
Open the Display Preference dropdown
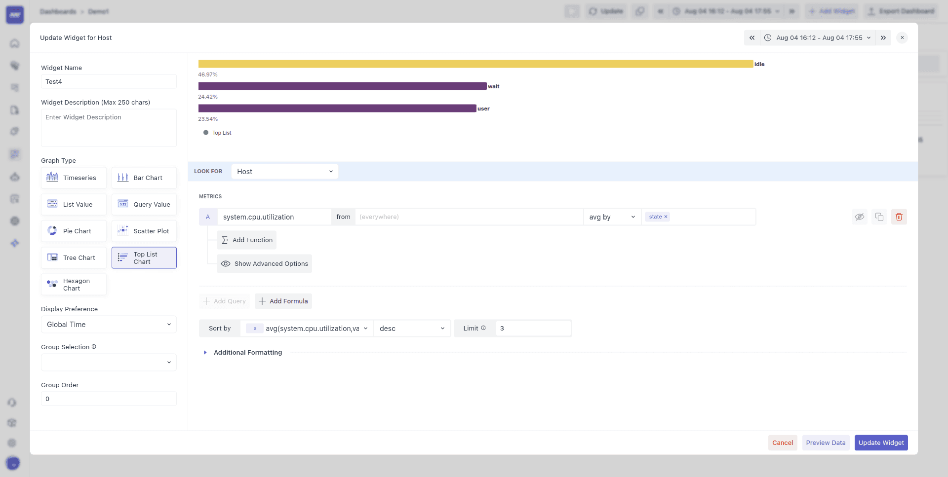[109, 324]
